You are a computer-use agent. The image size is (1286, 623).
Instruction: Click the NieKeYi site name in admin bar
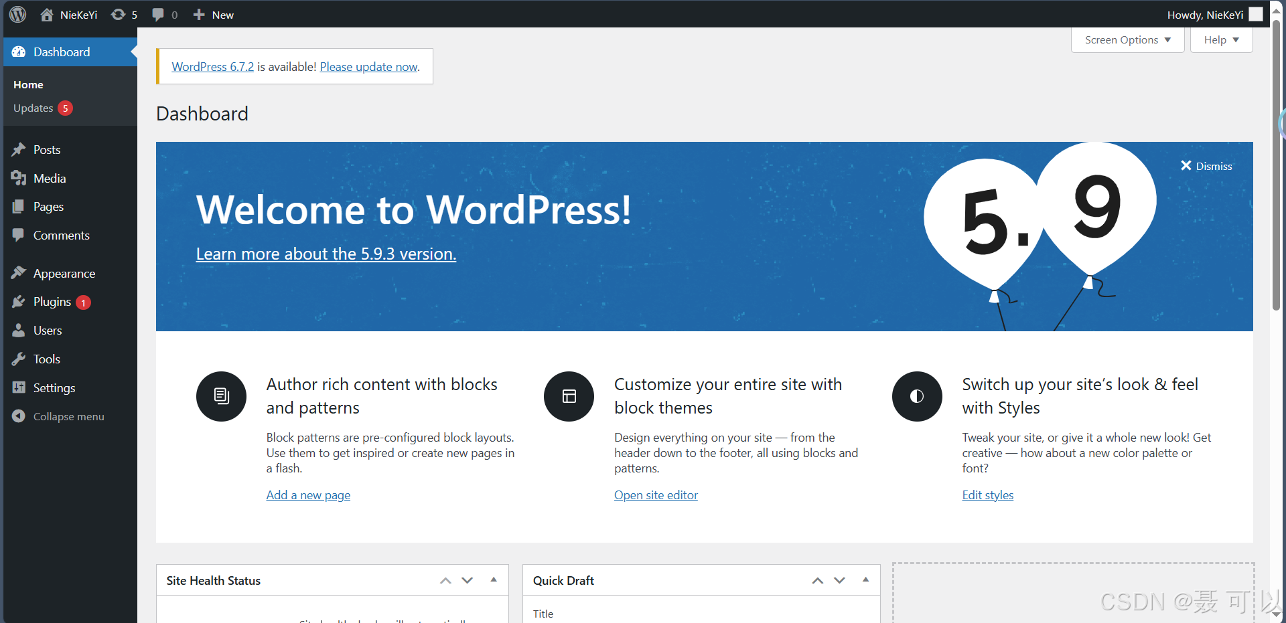pos(78,15)
